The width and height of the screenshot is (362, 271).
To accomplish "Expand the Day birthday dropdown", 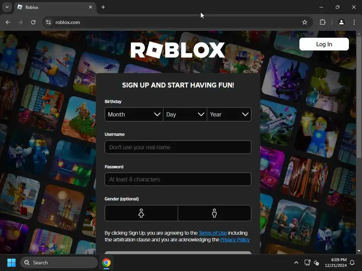I will point(185,114).
